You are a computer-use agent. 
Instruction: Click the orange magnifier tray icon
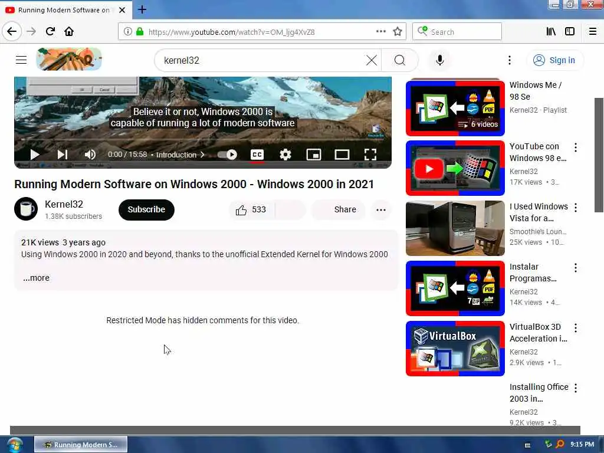point(560,444)
